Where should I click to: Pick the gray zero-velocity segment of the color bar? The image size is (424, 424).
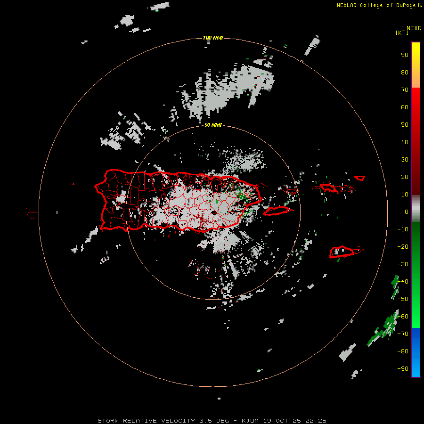(416, 209)
